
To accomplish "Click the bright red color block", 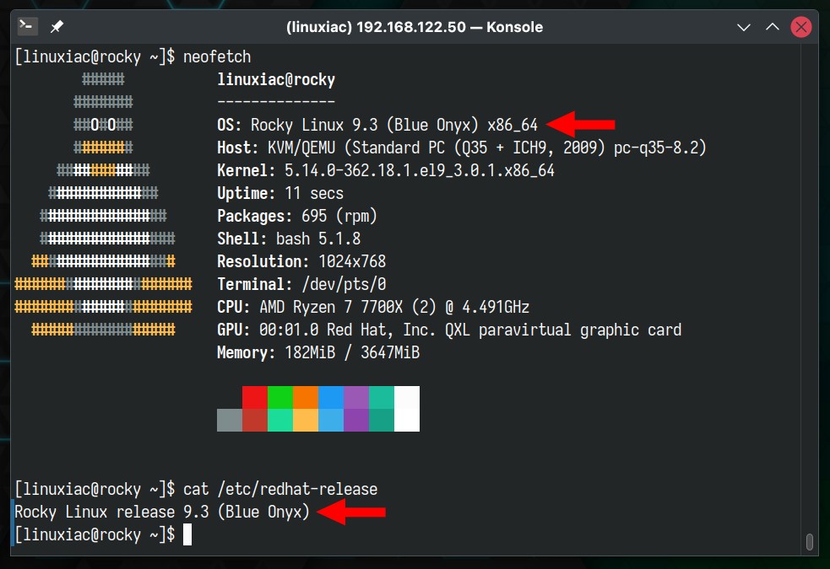I will pos(255,397).
